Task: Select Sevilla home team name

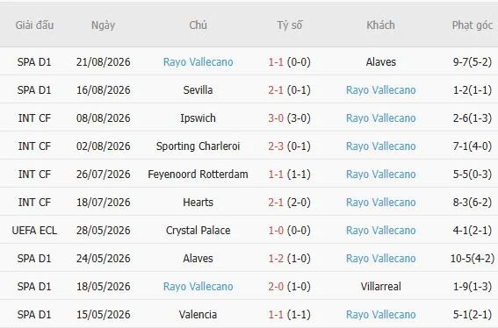Action: coord(198,90)
